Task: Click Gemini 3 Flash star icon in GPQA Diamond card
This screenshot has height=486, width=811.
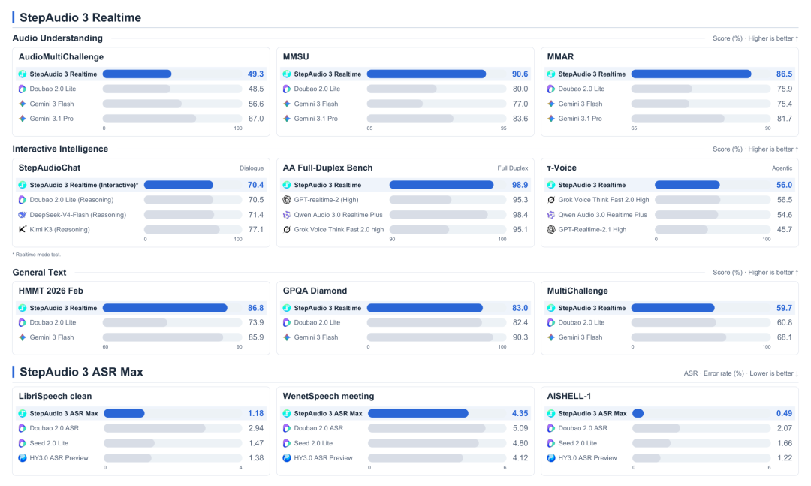Action: 287,337
